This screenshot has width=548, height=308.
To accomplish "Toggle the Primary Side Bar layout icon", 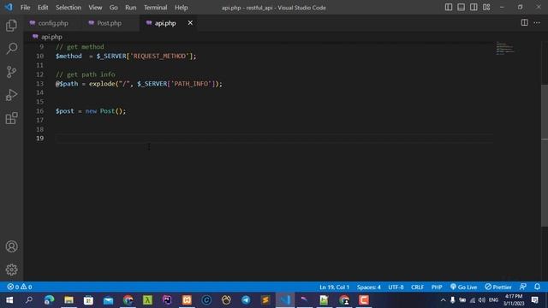I will (x=449, y=8).
